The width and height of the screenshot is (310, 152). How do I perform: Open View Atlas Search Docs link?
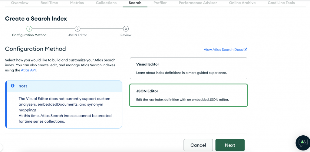pyautogui.click(x=225, y=50)
